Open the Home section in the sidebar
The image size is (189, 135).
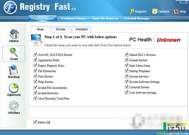(x=14, y=36)
